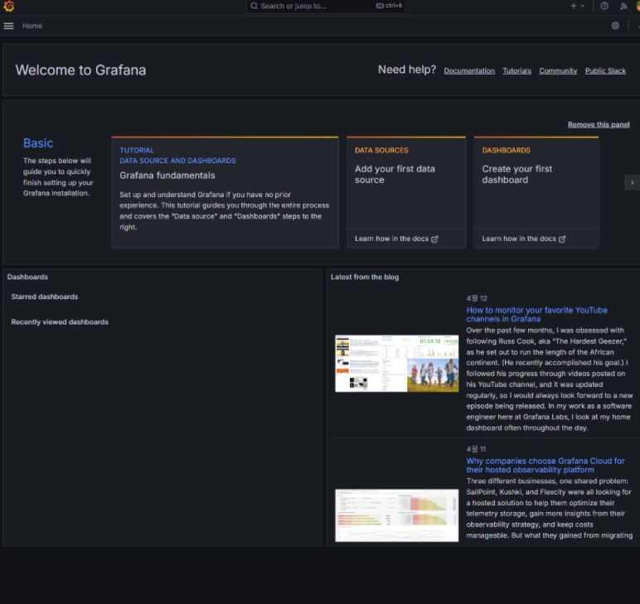This screenshot has width=640, height=604.
Task: Click the Dashboards panel title
Action: 27,277
